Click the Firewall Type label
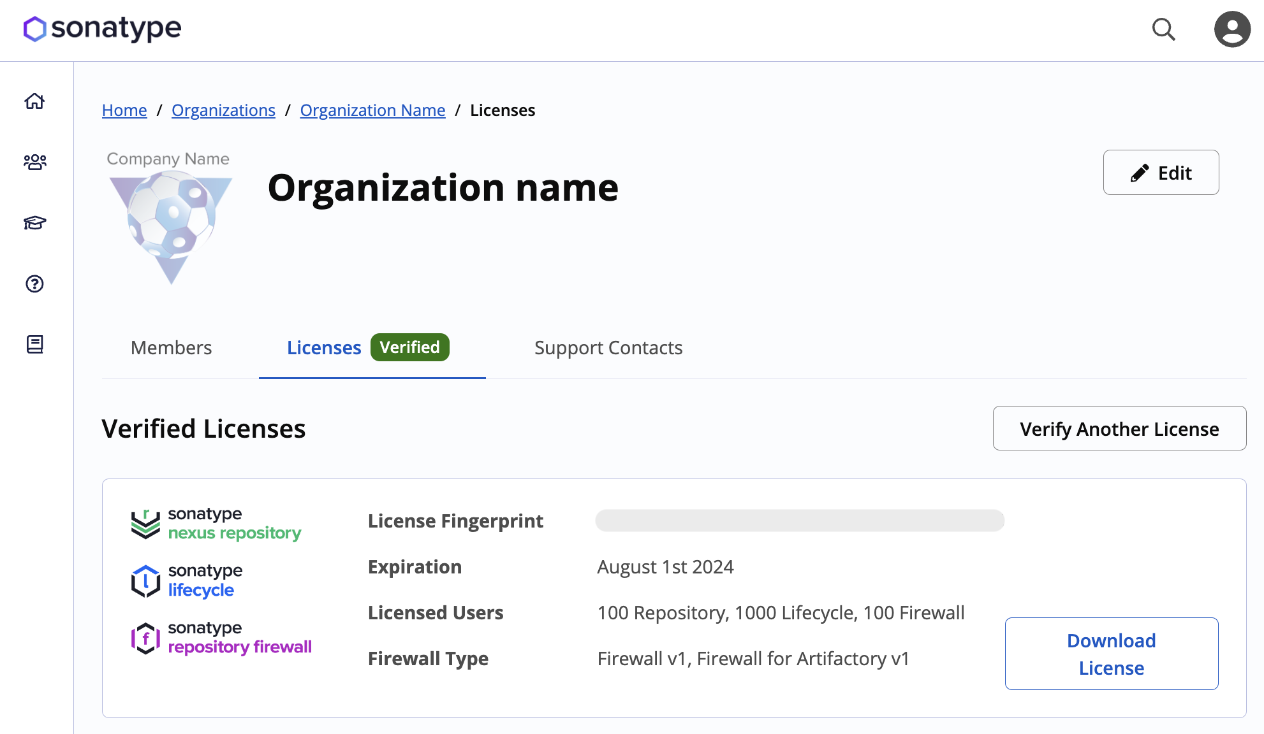 (x=428, y=658)
